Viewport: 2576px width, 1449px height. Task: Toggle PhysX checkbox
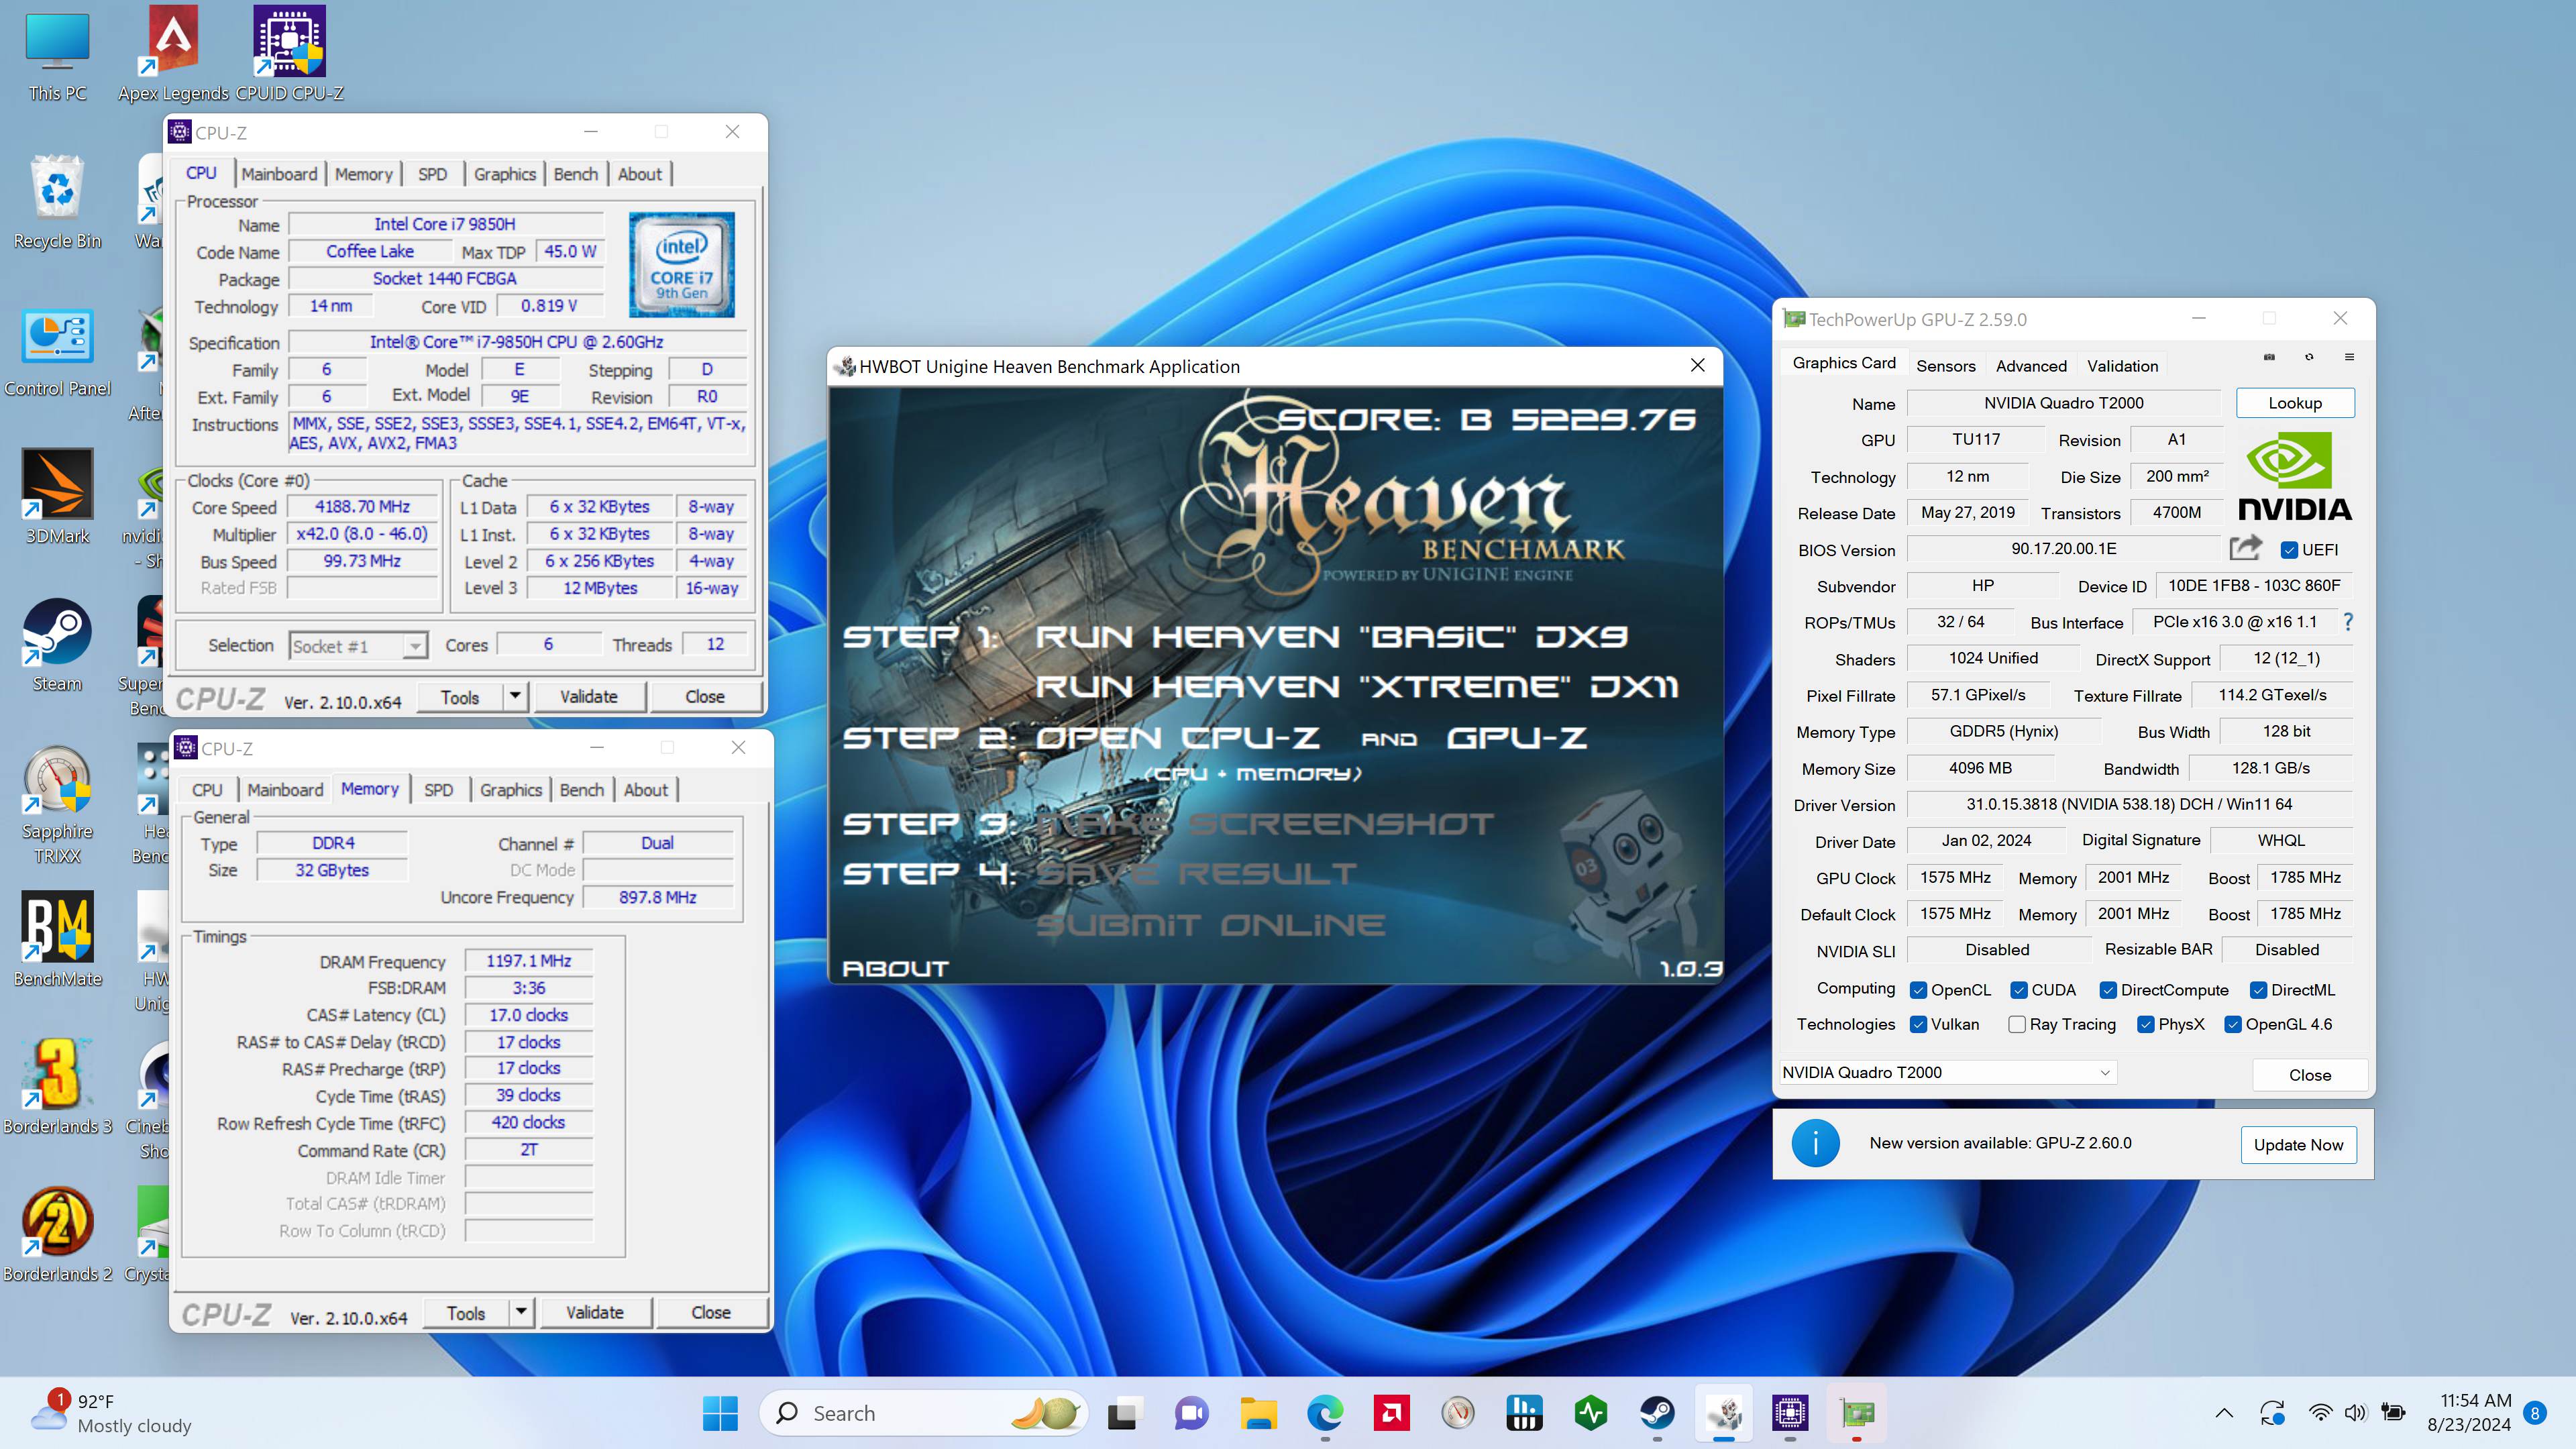[x=2145, y=1024]
